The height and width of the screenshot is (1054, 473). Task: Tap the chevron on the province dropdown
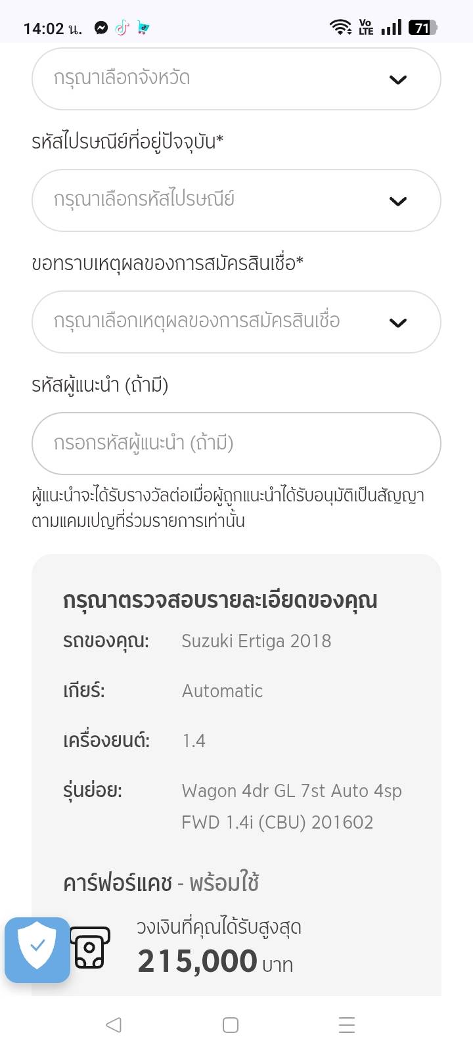(398, 80)
